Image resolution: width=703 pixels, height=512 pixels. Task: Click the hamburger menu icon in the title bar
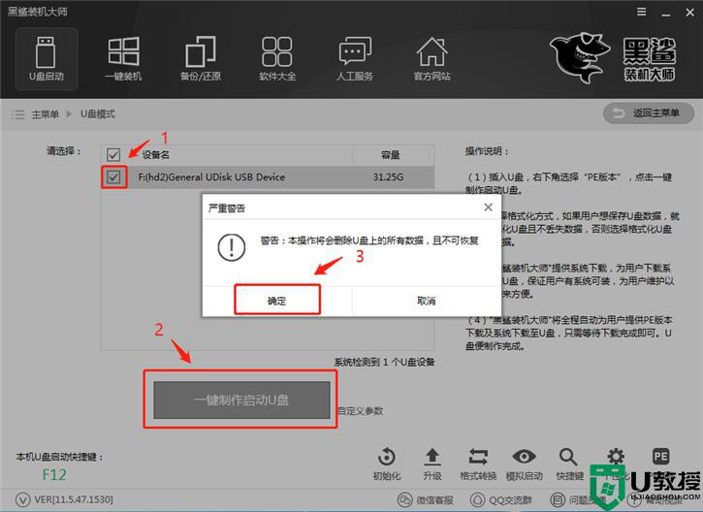pos(642,12)
